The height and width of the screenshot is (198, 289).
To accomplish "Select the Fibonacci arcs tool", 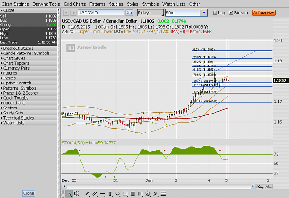I will pos(148,194).
